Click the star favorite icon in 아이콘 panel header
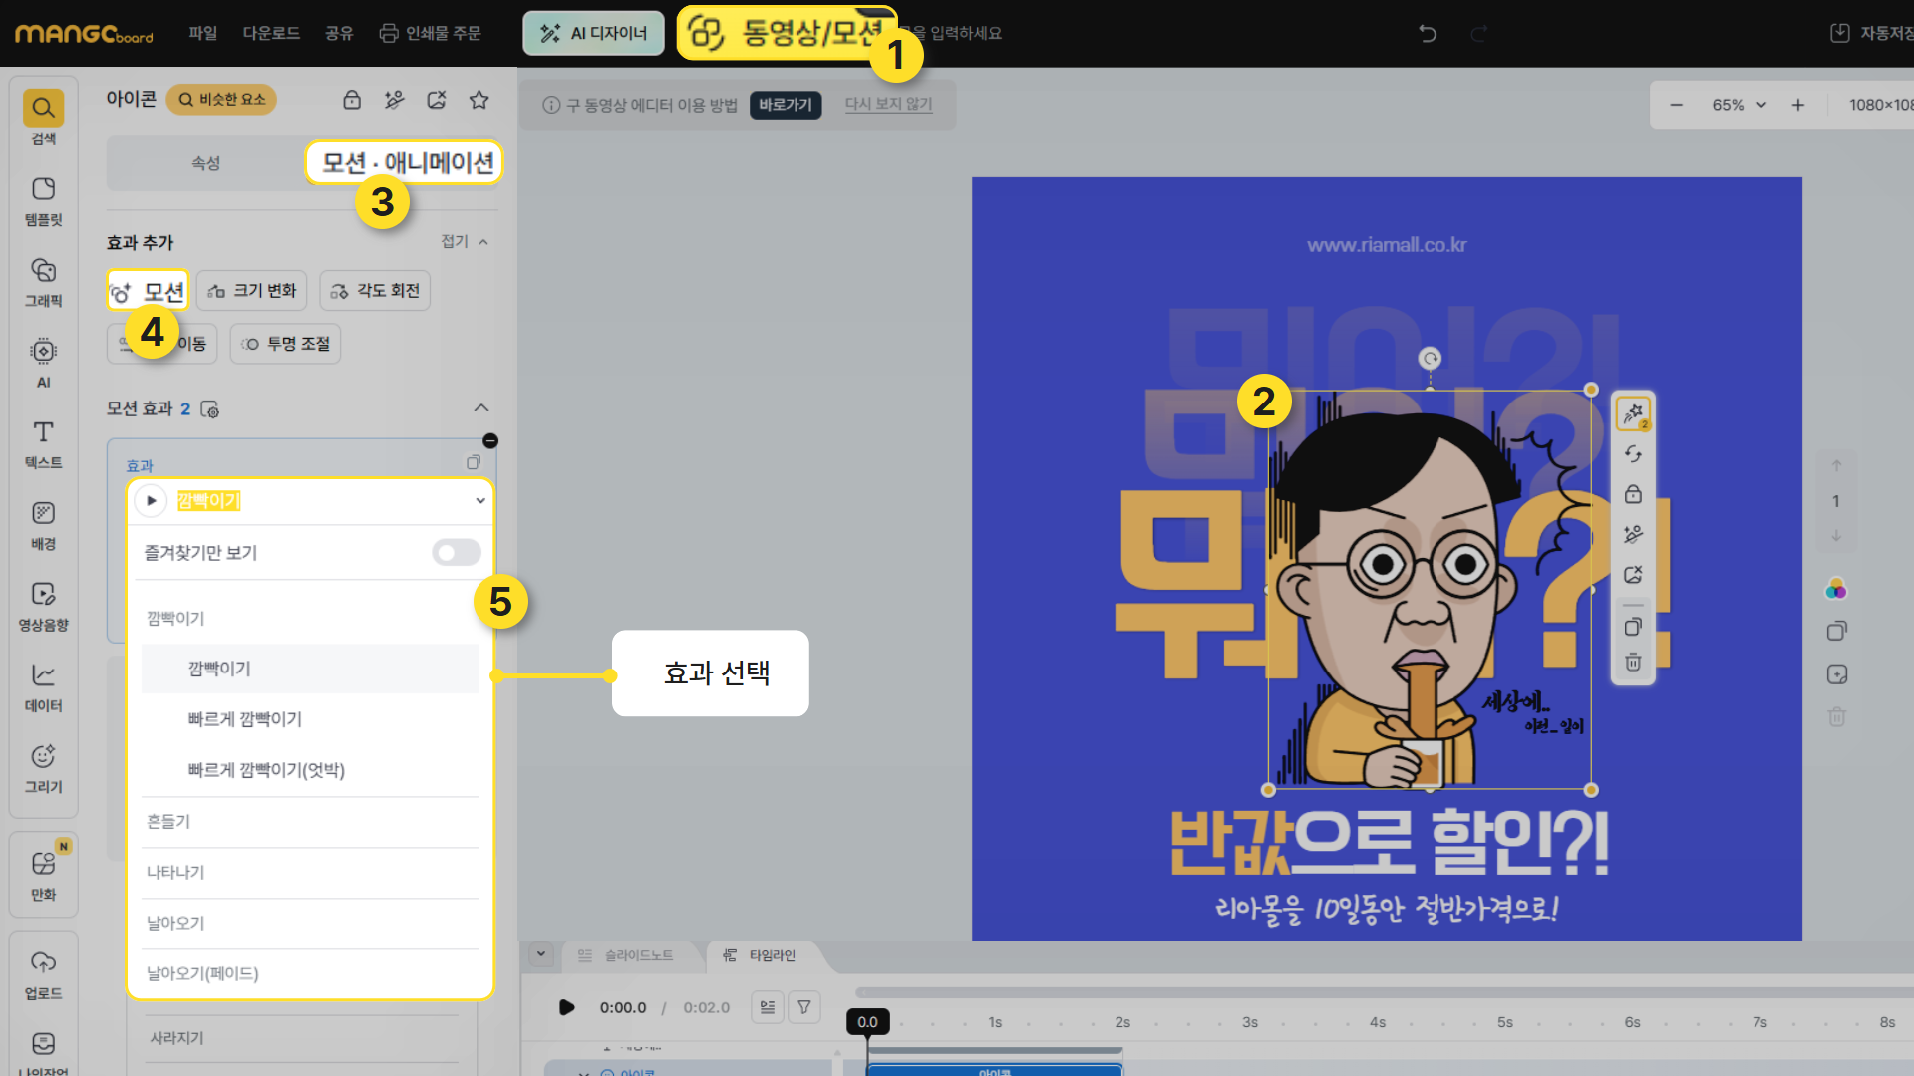Screen dimensions: 1914x1076 click(x=479, y=100)
